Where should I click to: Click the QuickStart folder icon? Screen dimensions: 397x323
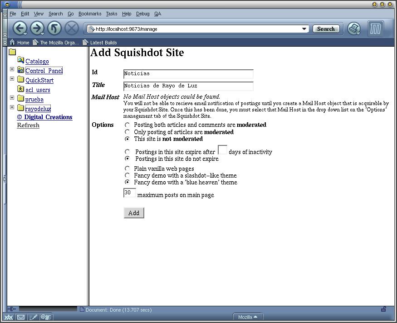[21, 79]
